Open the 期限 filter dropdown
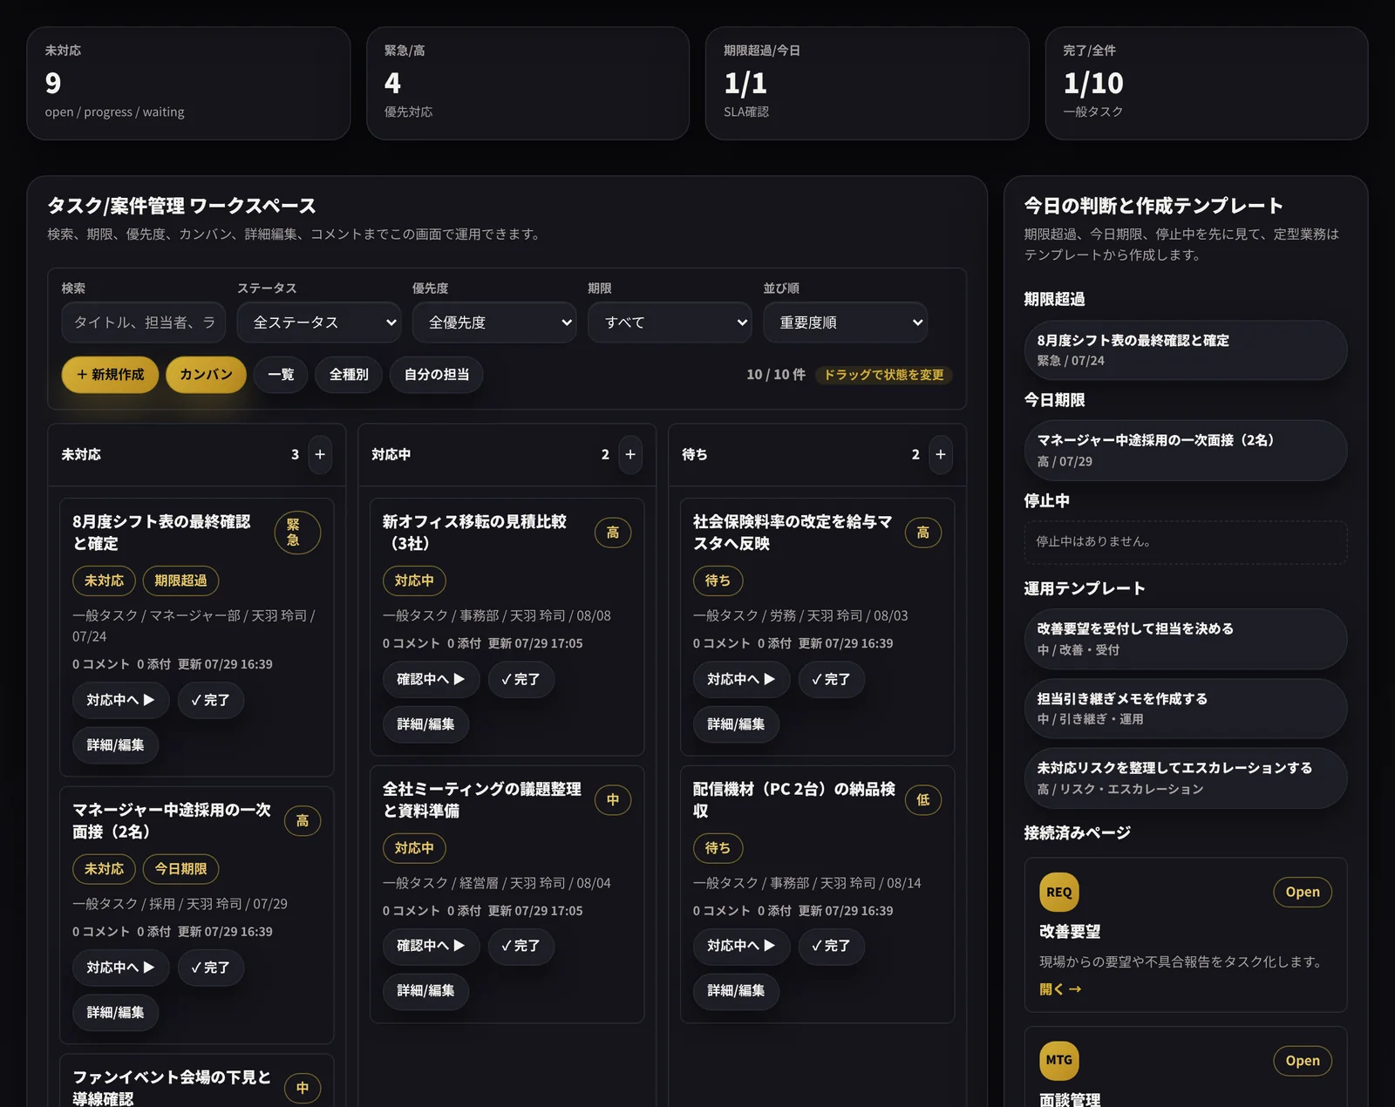This screenshot has width=1395, height=1107. click(670, 323)
